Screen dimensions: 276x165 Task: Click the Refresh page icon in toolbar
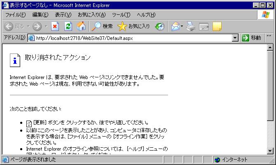68,26
